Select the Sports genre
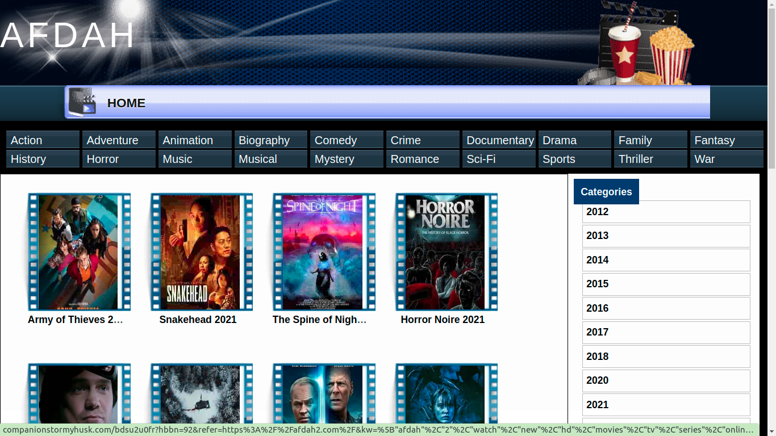Viewport: 776px width, 436px height. click(x=575, y=158)
